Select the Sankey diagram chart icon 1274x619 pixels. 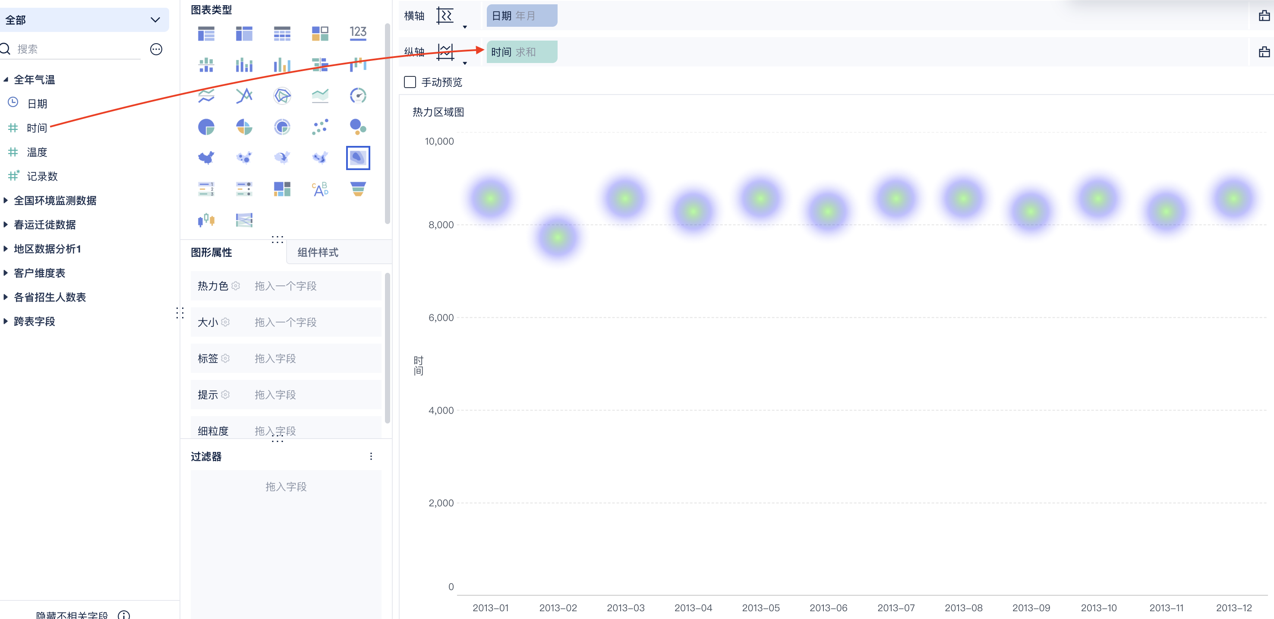[x=244, y=220]
